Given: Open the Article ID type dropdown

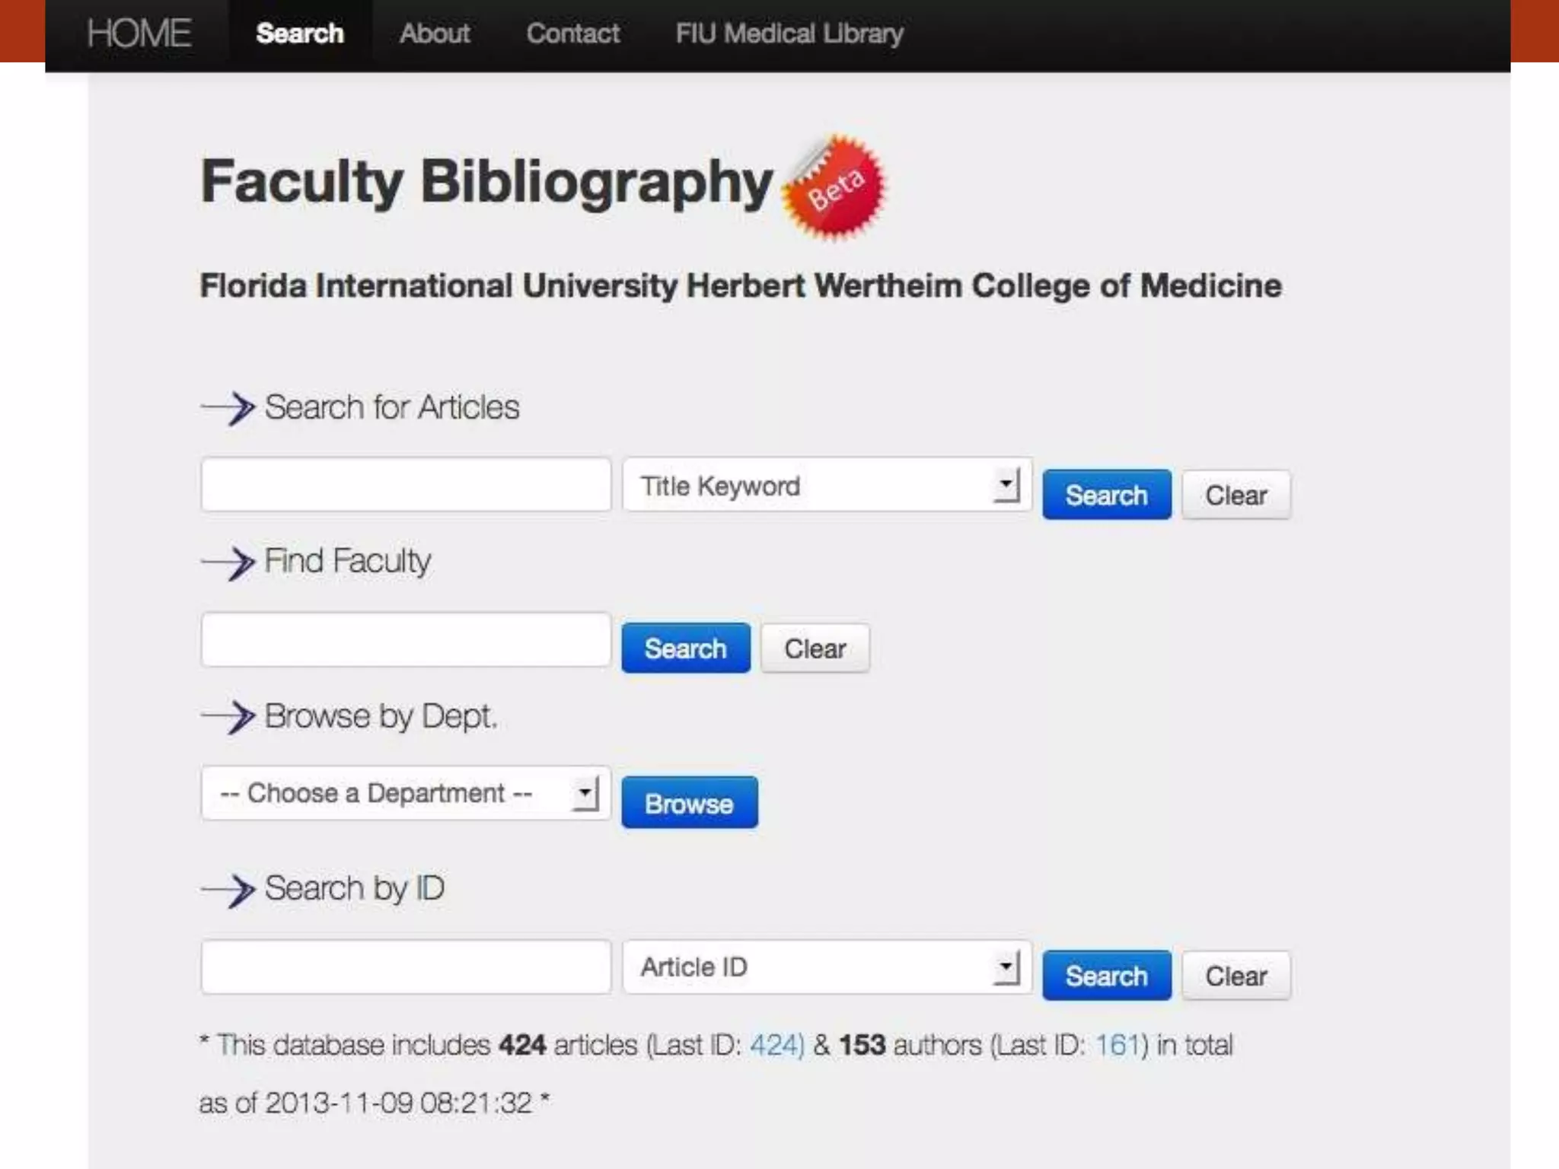Looking at the screenshot, I should (827, 967).
